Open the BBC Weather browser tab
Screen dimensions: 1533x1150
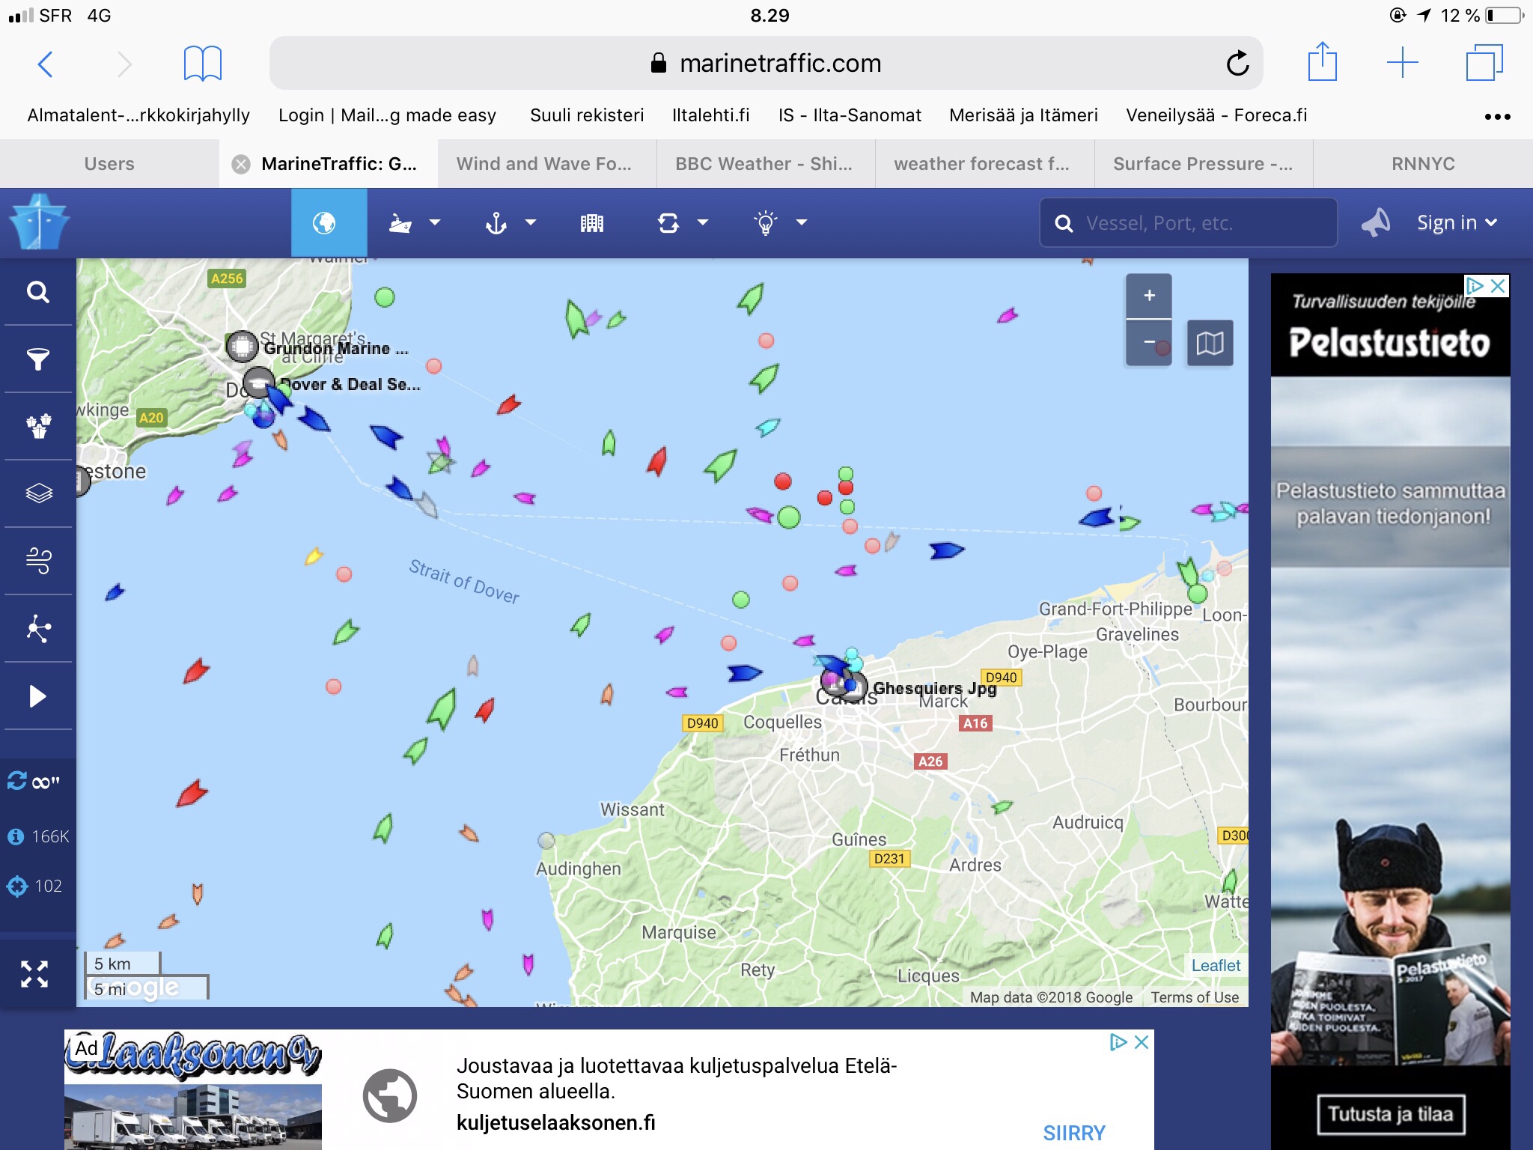click(x=764, y=164)
